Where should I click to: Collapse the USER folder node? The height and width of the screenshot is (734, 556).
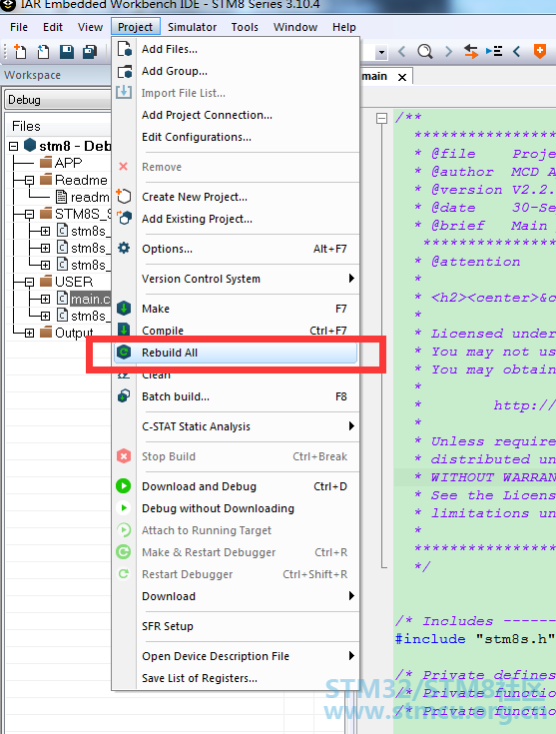(30, 282)
